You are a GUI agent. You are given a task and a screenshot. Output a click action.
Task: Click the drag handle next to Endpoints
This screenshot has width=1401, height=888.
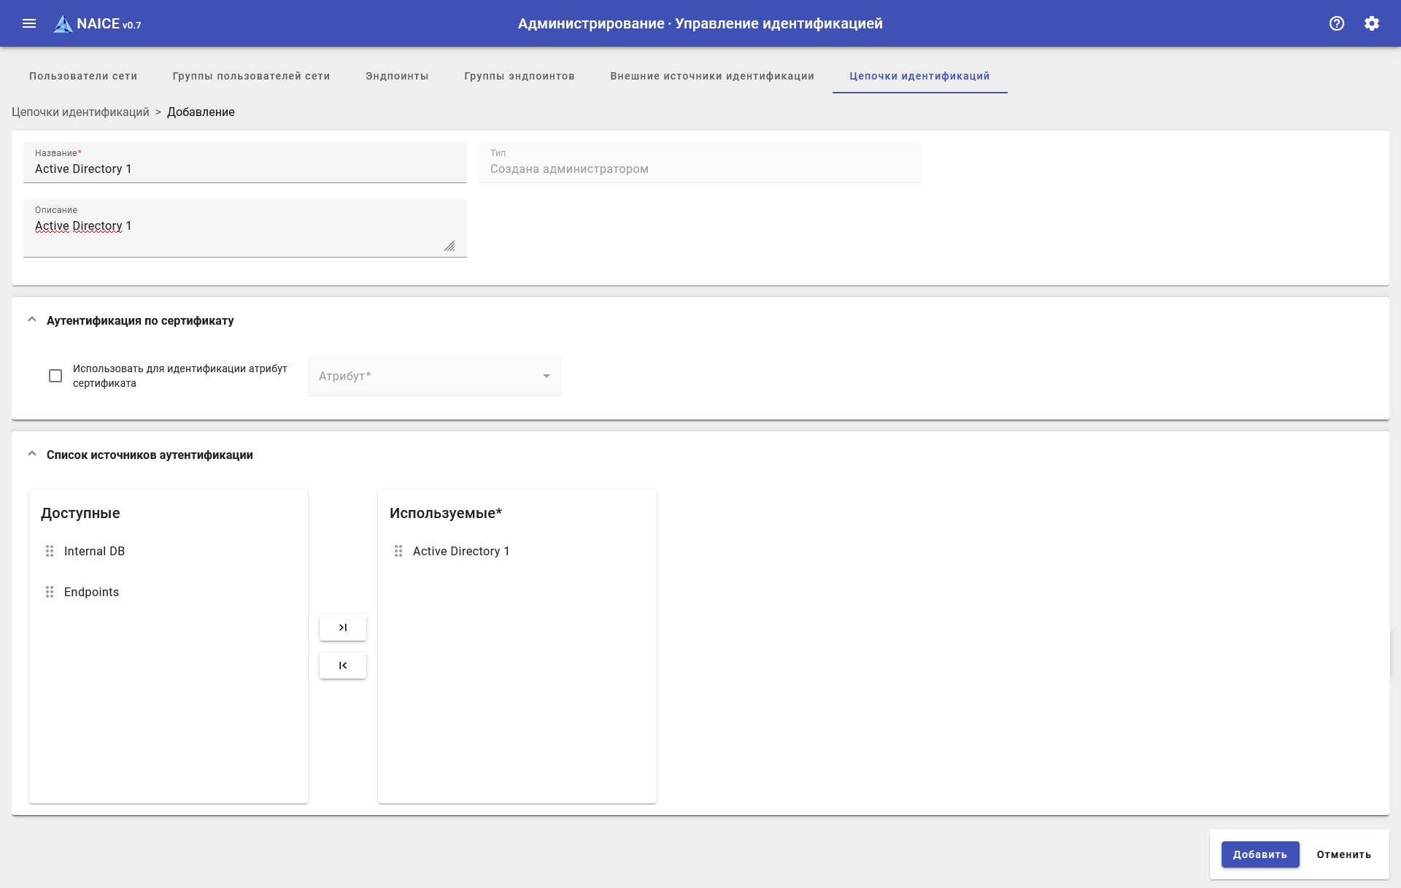tap(50, 592)
